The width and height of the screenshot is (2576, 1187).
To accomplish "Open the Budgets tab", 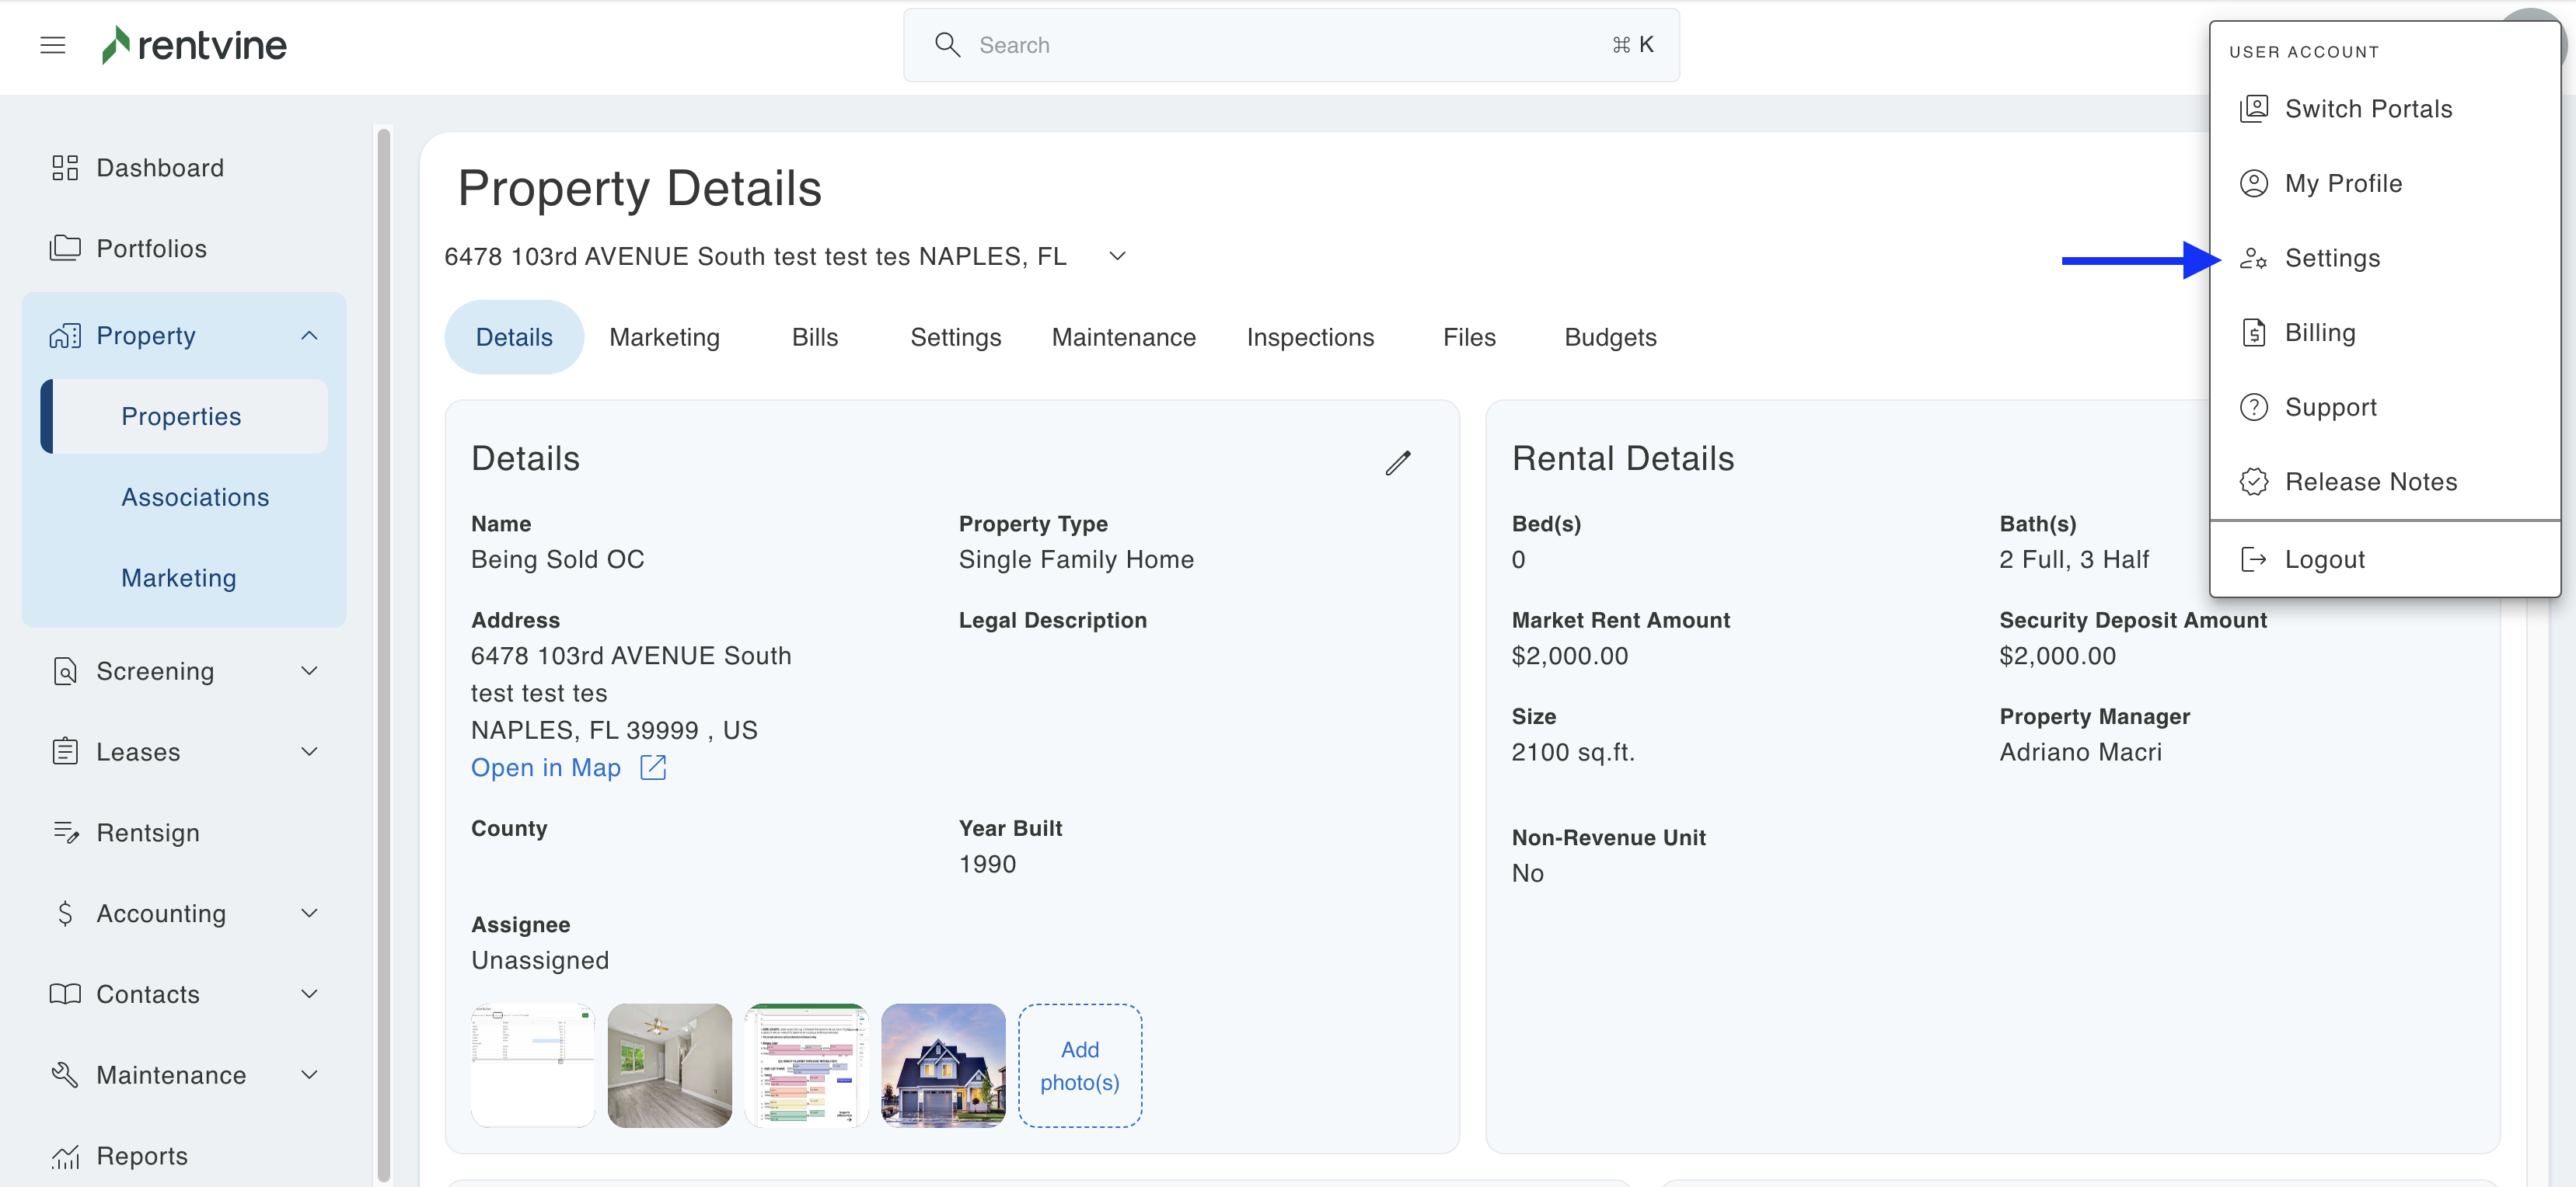I will (x=1609, y=338).
